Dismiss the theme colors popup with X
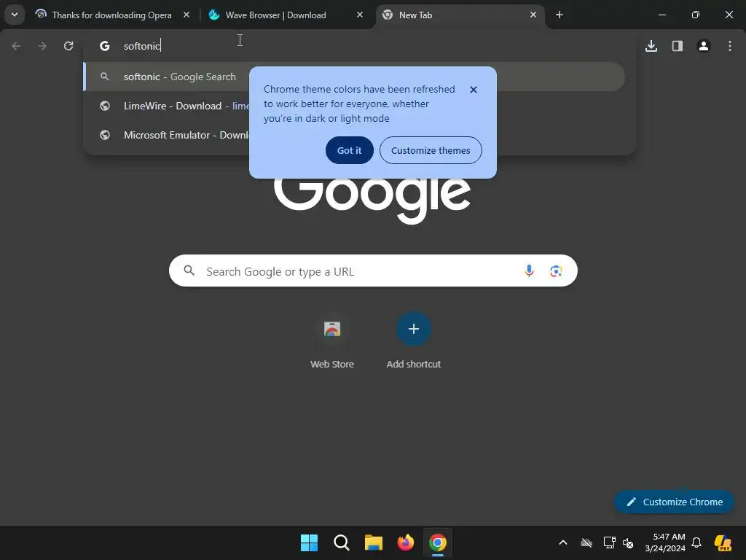This screenshot has width=746, height=560. coord(474,90)
